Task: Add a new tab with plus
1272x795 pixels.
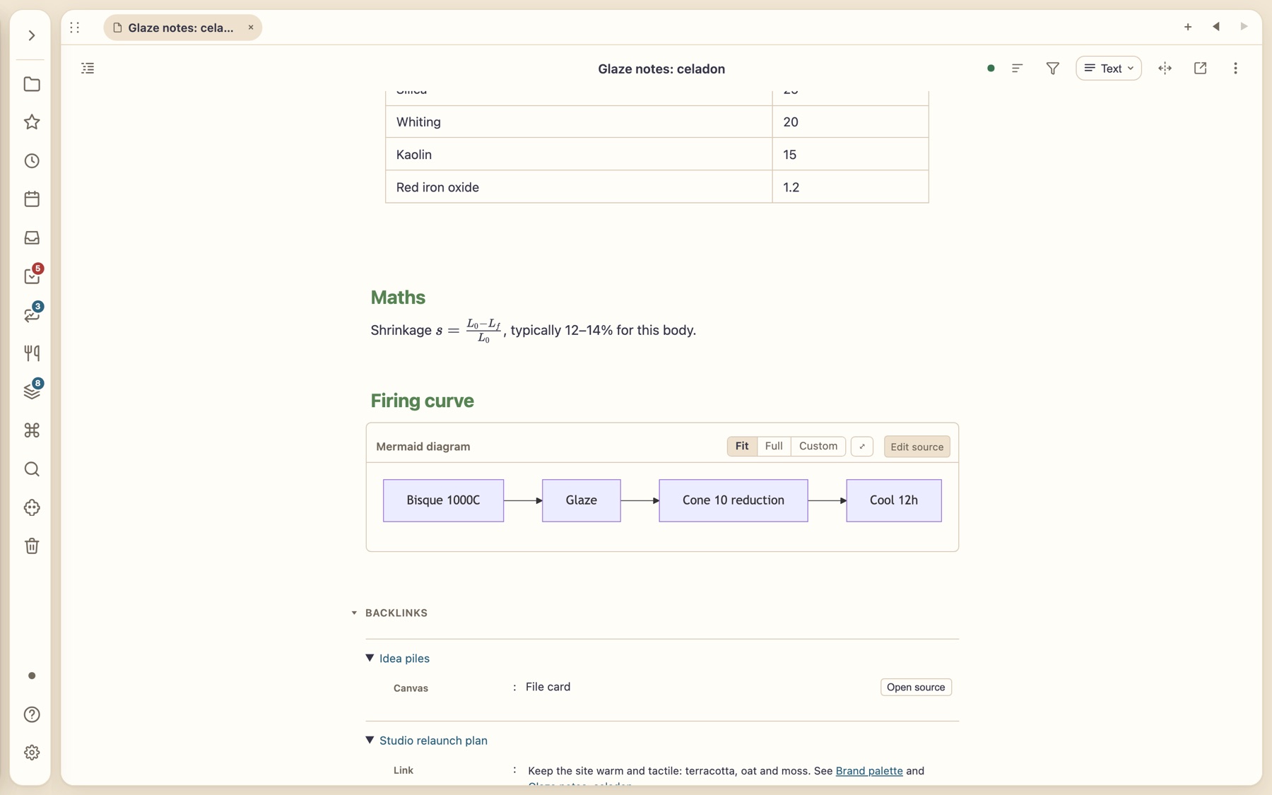Action: (x=1187, y=28)
